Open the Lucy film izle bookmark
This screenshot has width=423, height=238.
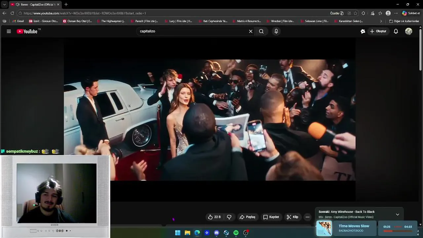click(x=178, y=21)
